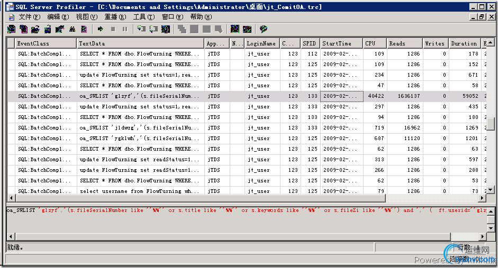Click the LoginName column header
Viewport: 498px width, 268px height.
coord(262,43)
